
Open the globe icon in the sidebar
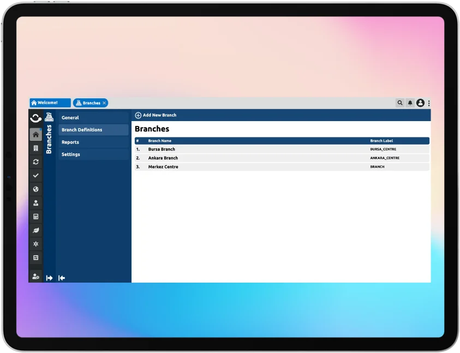pyautogui.click(x=35, y=189)
